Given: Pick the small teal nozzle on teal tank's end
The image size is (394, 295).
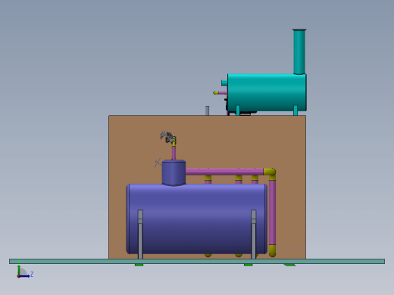Looking at the screenshot, I should (x=224, y=82).
